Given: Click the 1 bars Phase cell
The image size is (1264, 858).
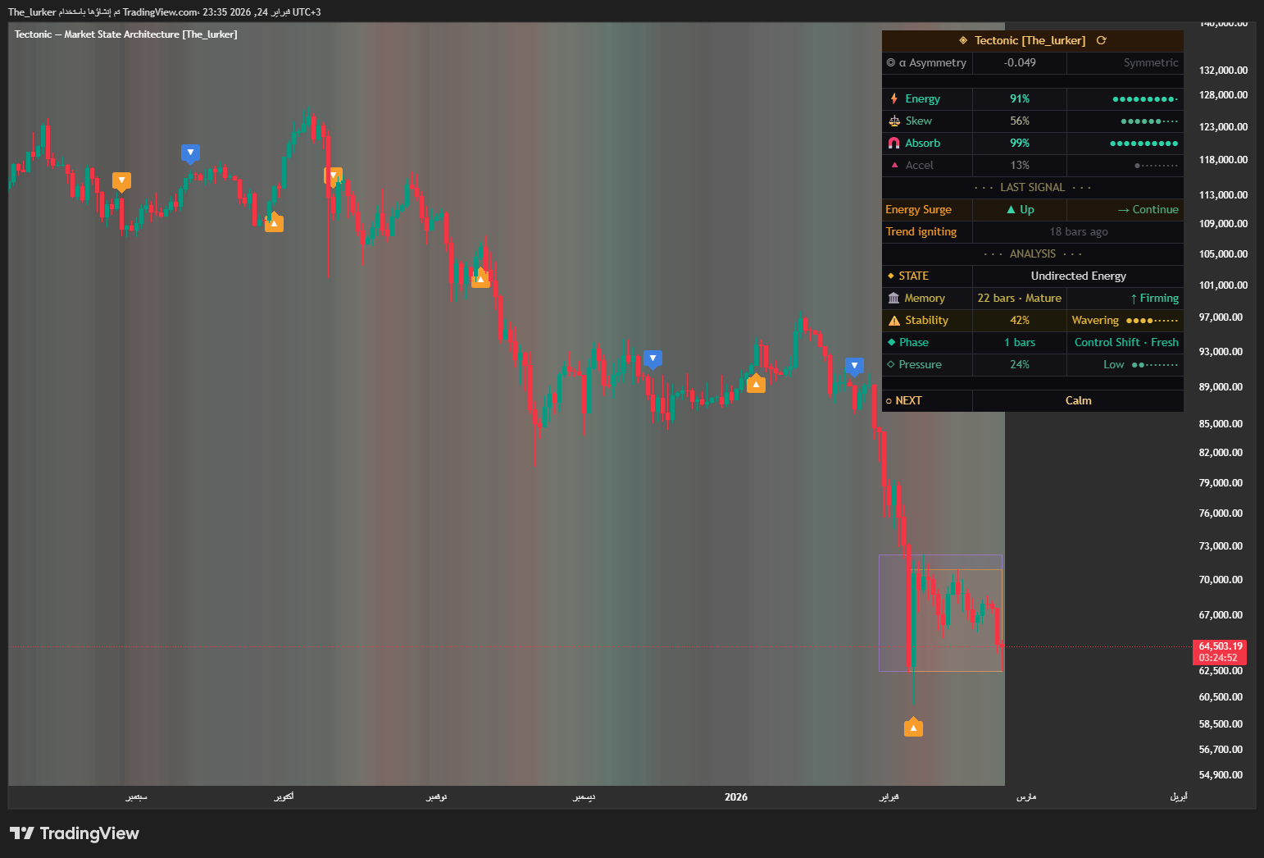Looking at the screenshot, I should (1020, 342).
